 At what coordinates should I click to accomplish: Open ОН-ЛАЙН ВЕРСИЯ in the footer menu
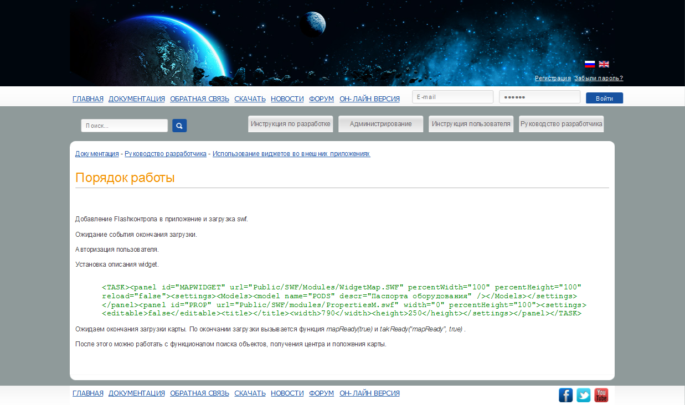click(x=369, y=393)
